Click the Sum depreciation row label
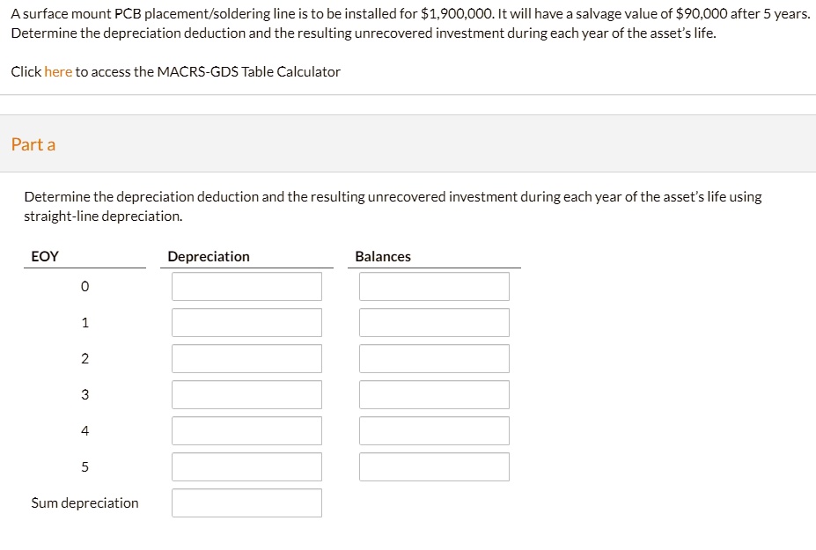The image size is (816, 550). point(85,503)
